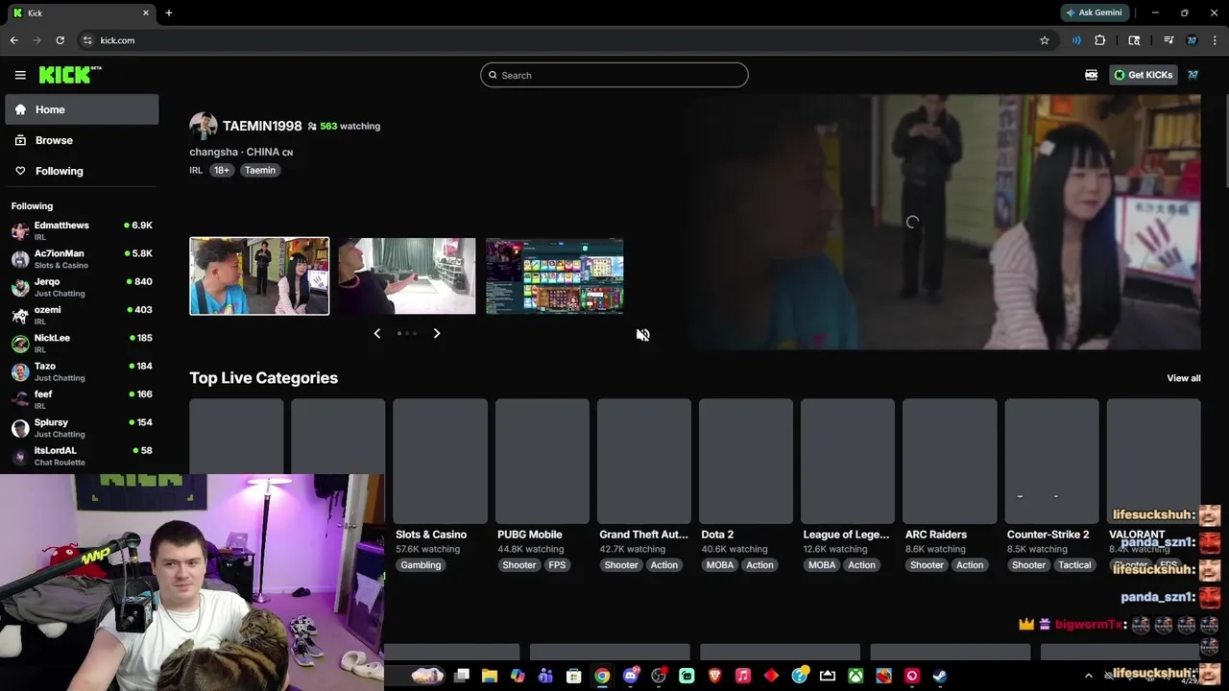Image resolution: width=1229 pixels, height=691 pixels.
Task: Click the Browse icon in sidebar
Action: coord(20,140)
